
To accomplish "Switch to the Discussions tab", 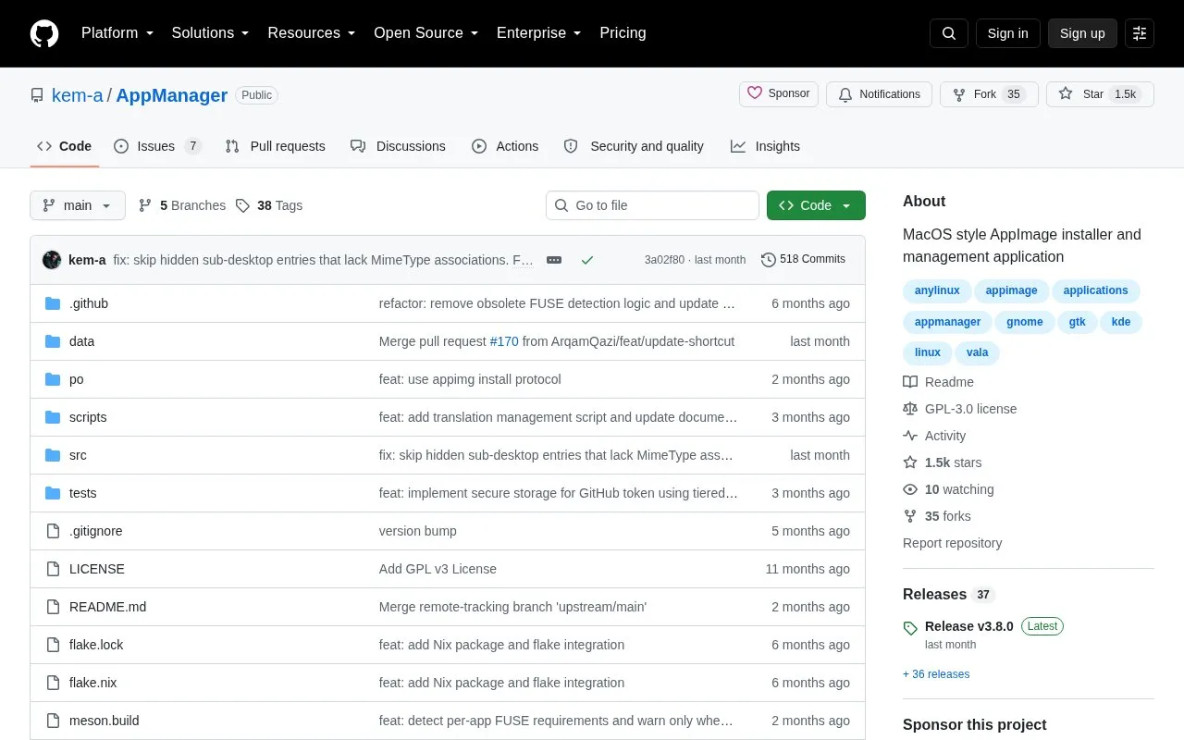I will coord(398,146).
